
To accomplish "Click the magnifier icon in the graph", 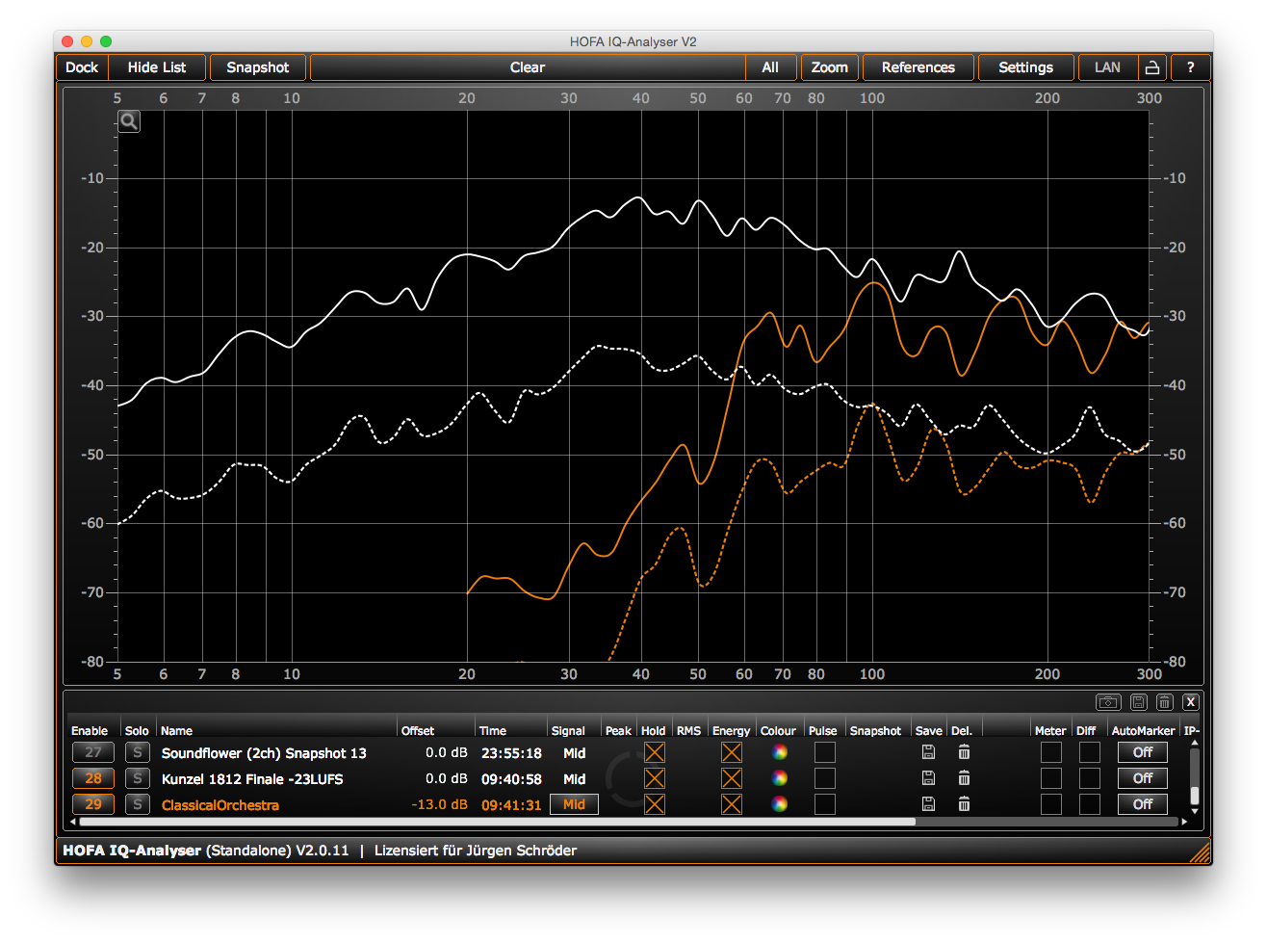I will pyautogui.click(x=129, y=121).
